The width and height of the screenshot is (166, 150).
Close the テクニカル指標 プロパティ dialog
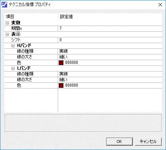point(160,5)
